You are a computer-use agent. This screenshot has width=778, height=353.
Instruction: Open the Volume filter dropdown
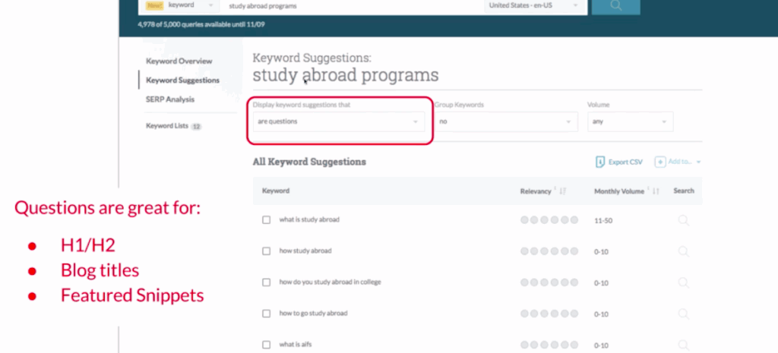pos(630,121)
